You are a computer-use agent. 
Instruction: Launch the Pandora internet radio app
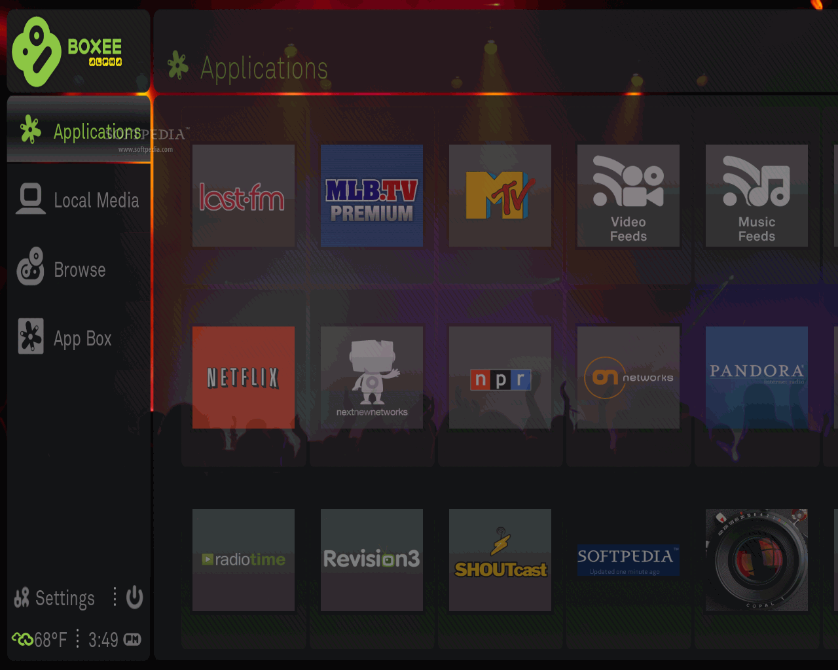tap(757, 378)
